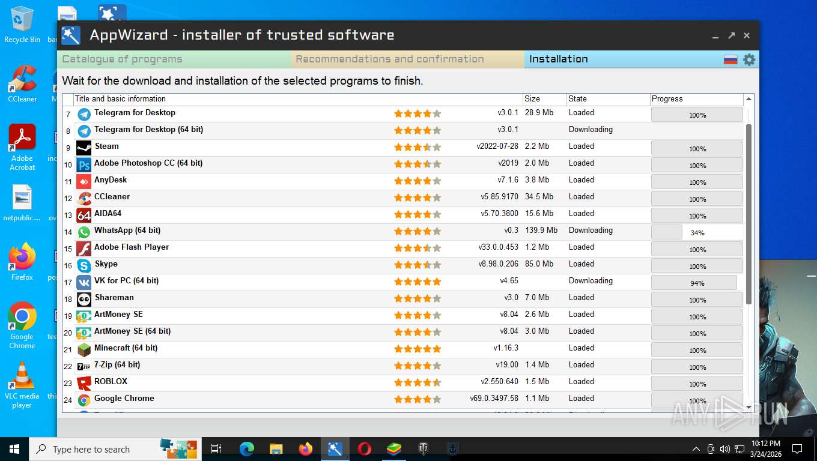The image size is (817, 461).
Task: Open Microsoft Edge from the taskbar
Action: [247, 448]
